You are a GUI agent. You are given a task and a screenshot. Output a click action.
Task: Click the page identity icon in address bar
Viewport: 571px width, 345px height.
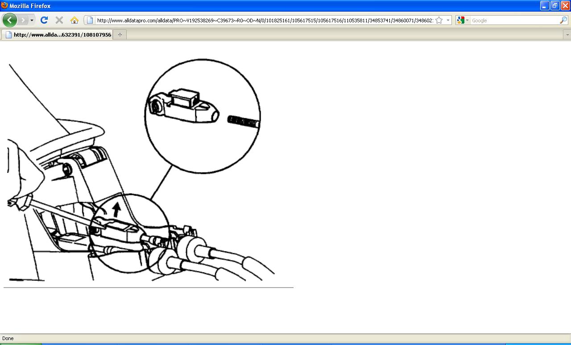[x=90, y=20]
